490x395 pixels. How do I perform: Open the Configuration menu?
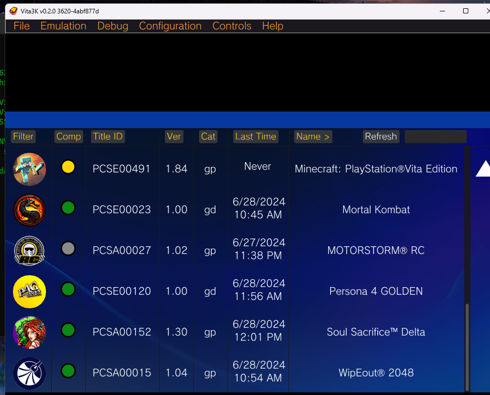click(171, 26)
